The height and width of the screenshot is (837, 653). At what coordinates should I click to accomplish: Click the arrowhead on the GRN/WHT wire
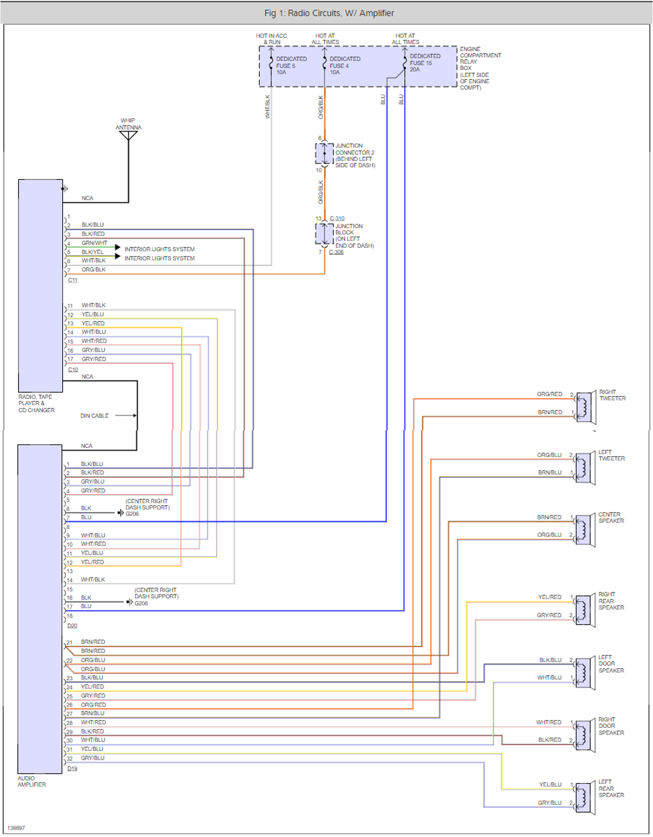tap(117, 247)
